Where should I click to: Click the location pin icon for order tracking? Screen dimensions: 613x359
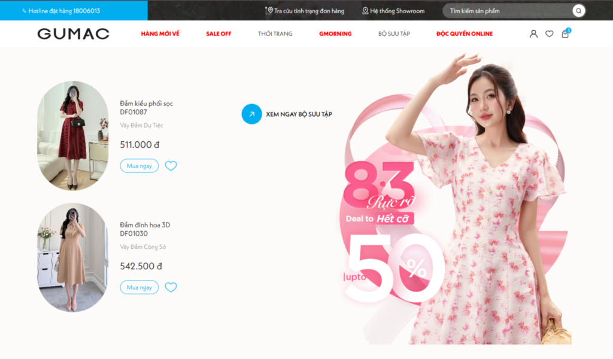[x=269, y=11]
